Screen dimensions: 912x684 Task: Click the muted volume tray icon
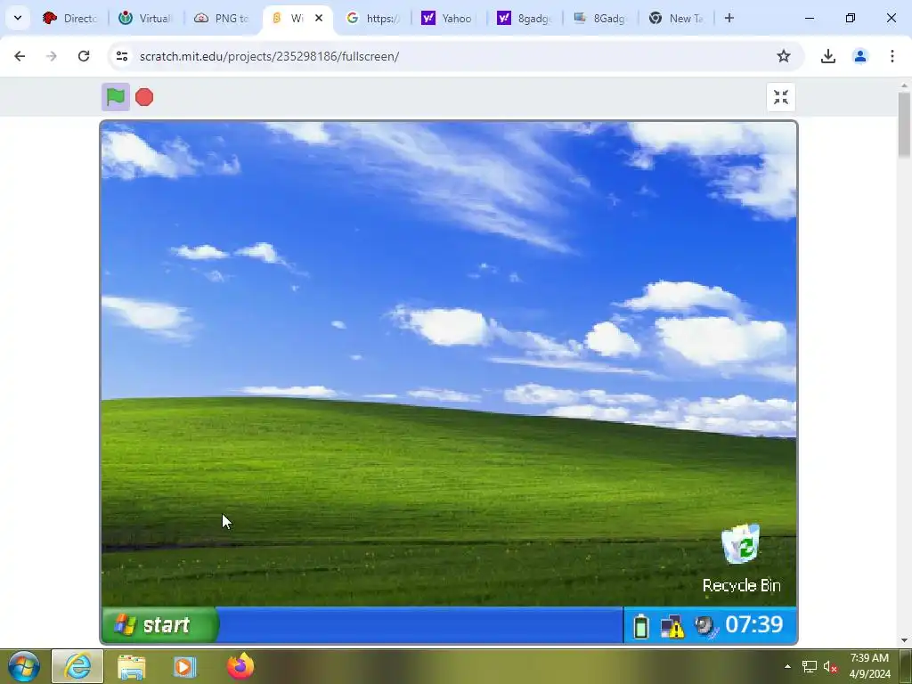[x=830, y=666]
